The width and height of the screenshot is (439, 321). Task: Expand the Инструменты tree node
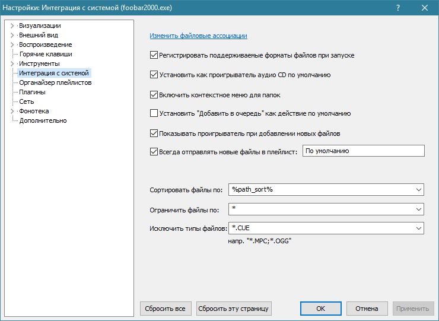12,63
